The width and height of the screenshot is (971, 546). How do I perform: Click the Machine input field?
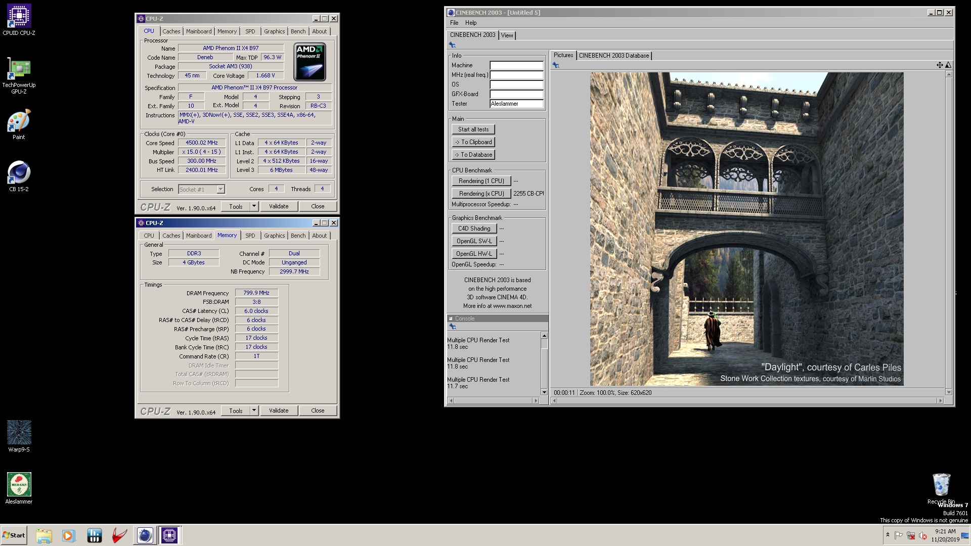(516, 65)
